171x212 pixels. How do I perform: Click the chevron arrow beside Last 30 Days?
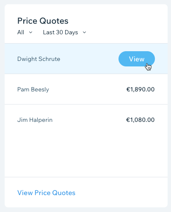click(84, 33)
